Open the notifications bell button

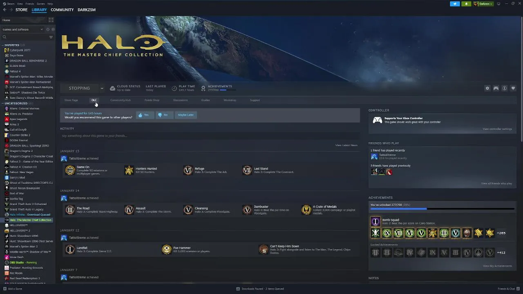(466, 4)
